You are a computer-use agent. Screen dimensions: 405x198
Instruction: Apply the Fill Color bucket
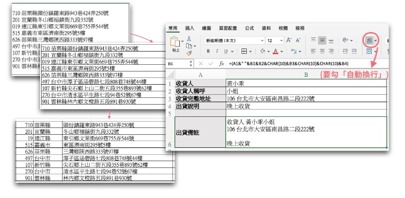[x=263, y=51]
